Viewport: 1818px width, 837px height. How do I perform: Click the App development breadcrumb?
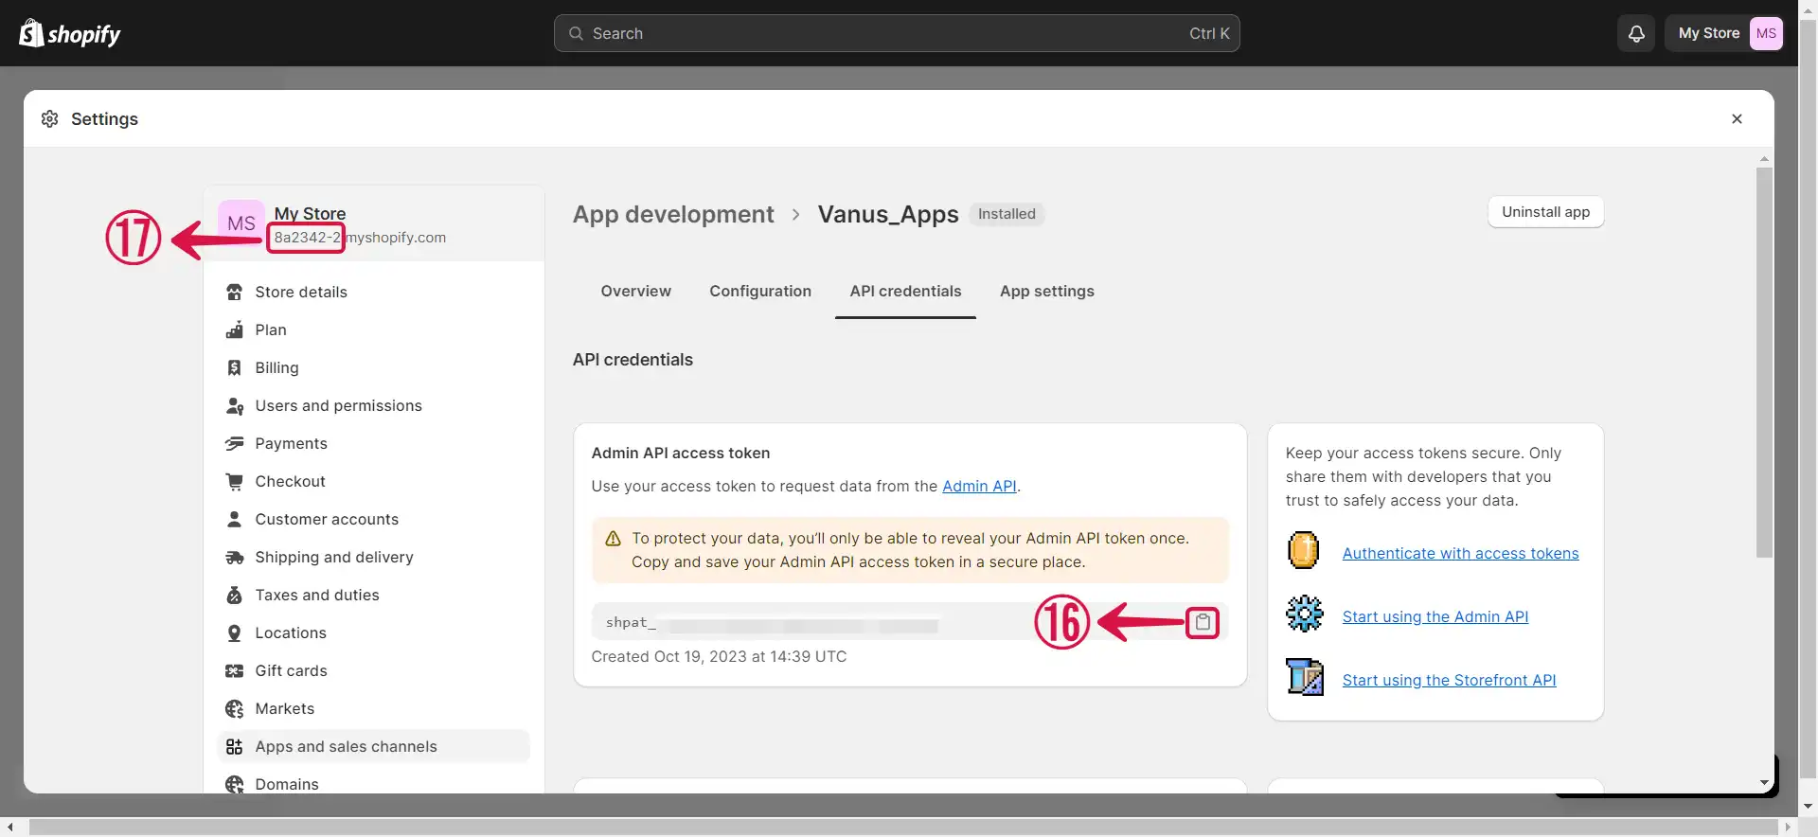(673, 214)
